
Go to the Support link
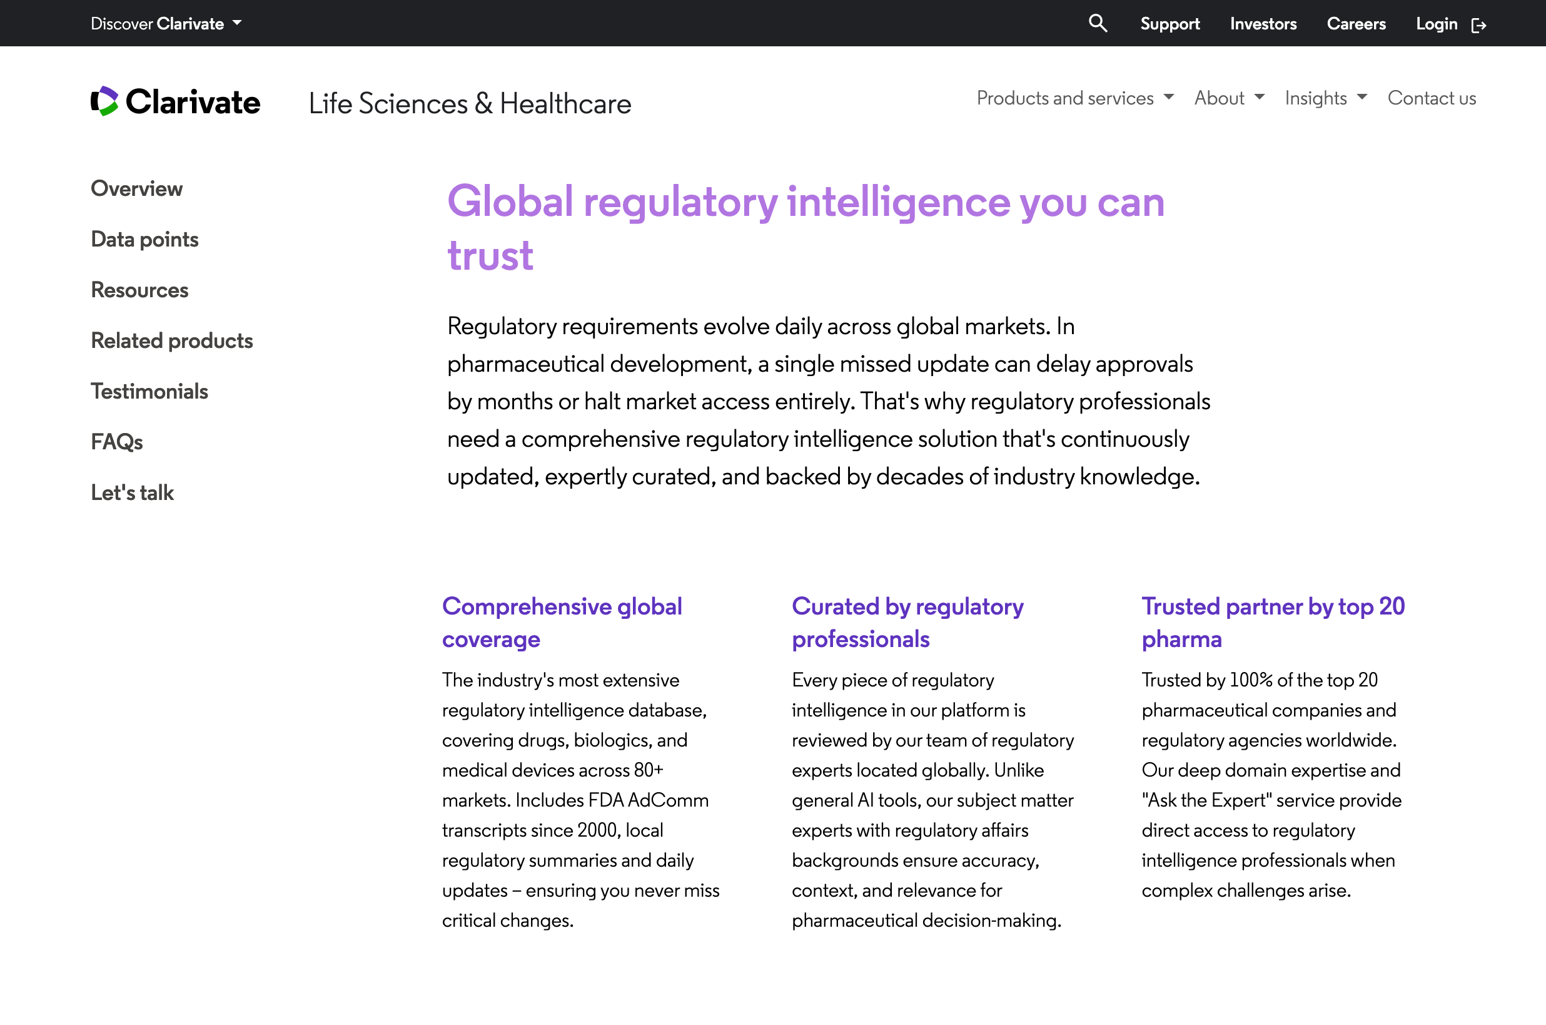point(1170,24)
